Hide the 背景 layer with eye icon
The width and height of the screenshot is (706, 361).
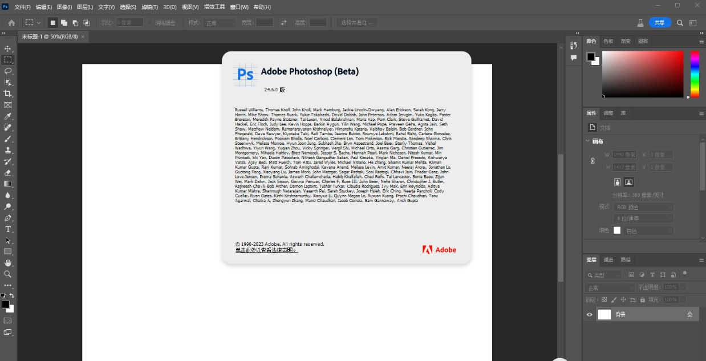tap(590, 314)
